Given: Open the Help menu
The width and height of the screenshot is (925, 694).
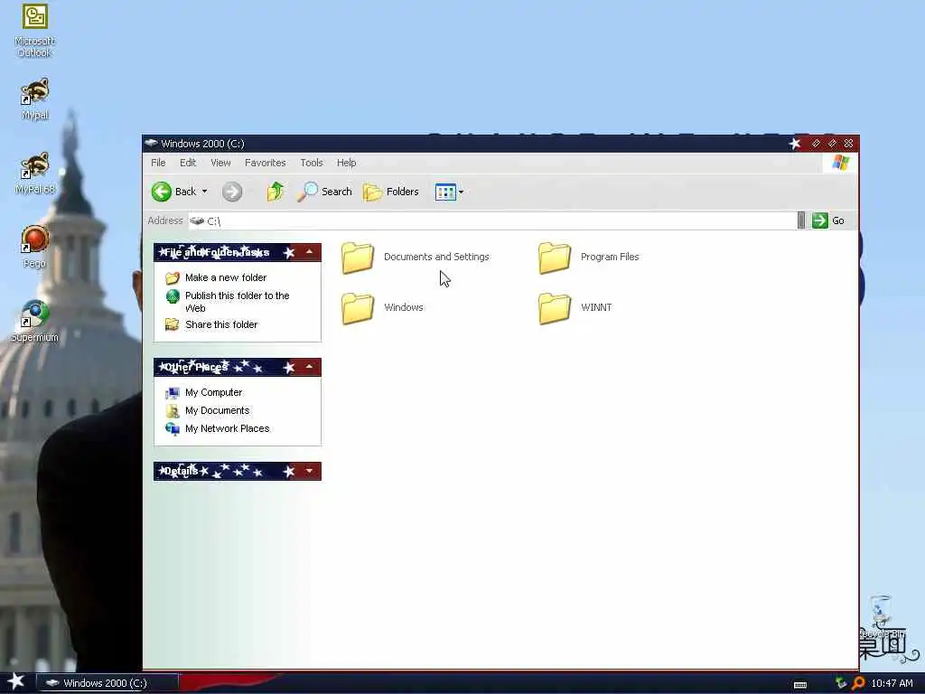Looking at the screenshot, I should pos(346,163).
